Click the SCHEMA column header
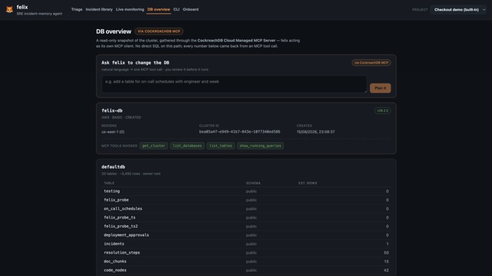 (x=253, y=183)
